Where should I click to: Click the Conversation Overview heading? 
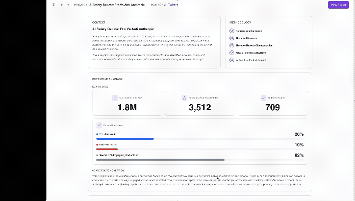(x=108, y=170)
